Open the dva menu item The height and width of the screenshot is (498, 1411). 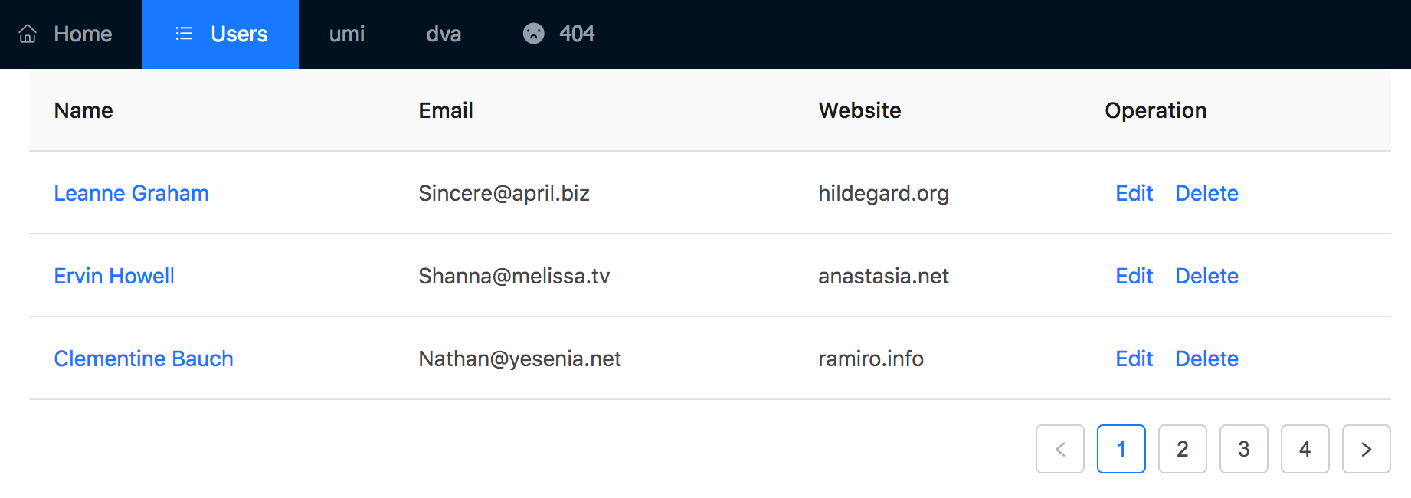tap(444, 34)
